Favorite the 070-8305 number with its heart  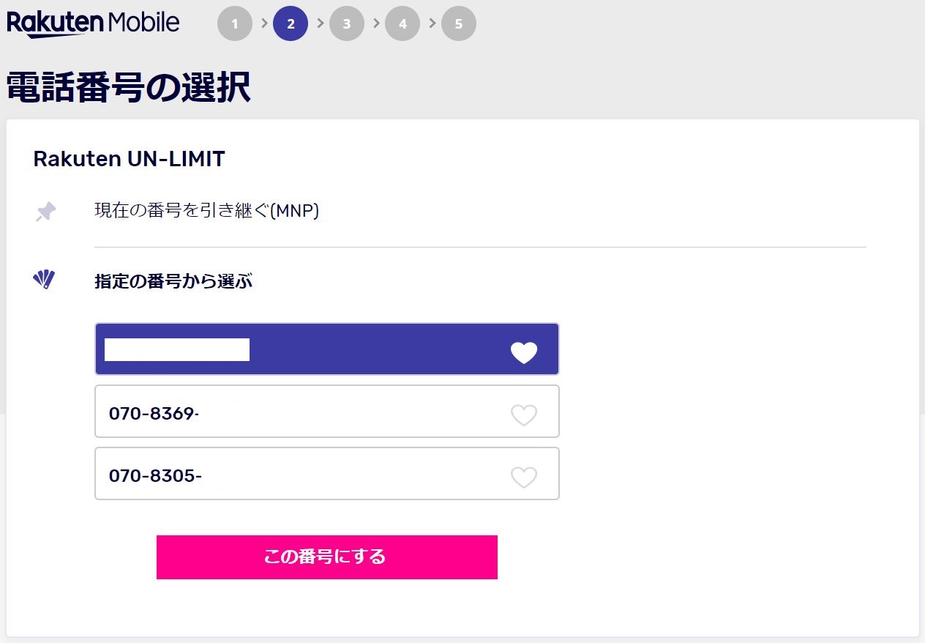click(524, 477)
